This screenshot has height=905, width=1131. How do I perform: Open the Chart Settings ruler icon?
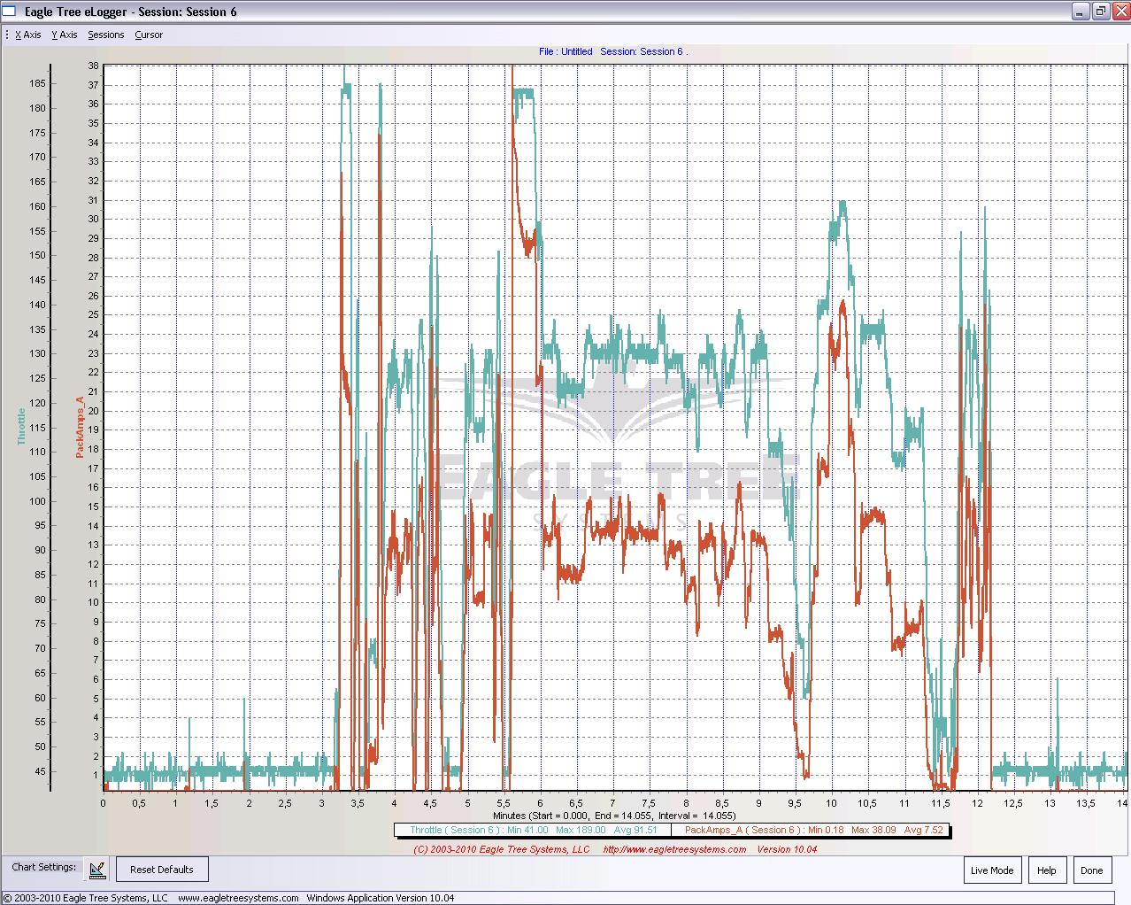[97, 870]
